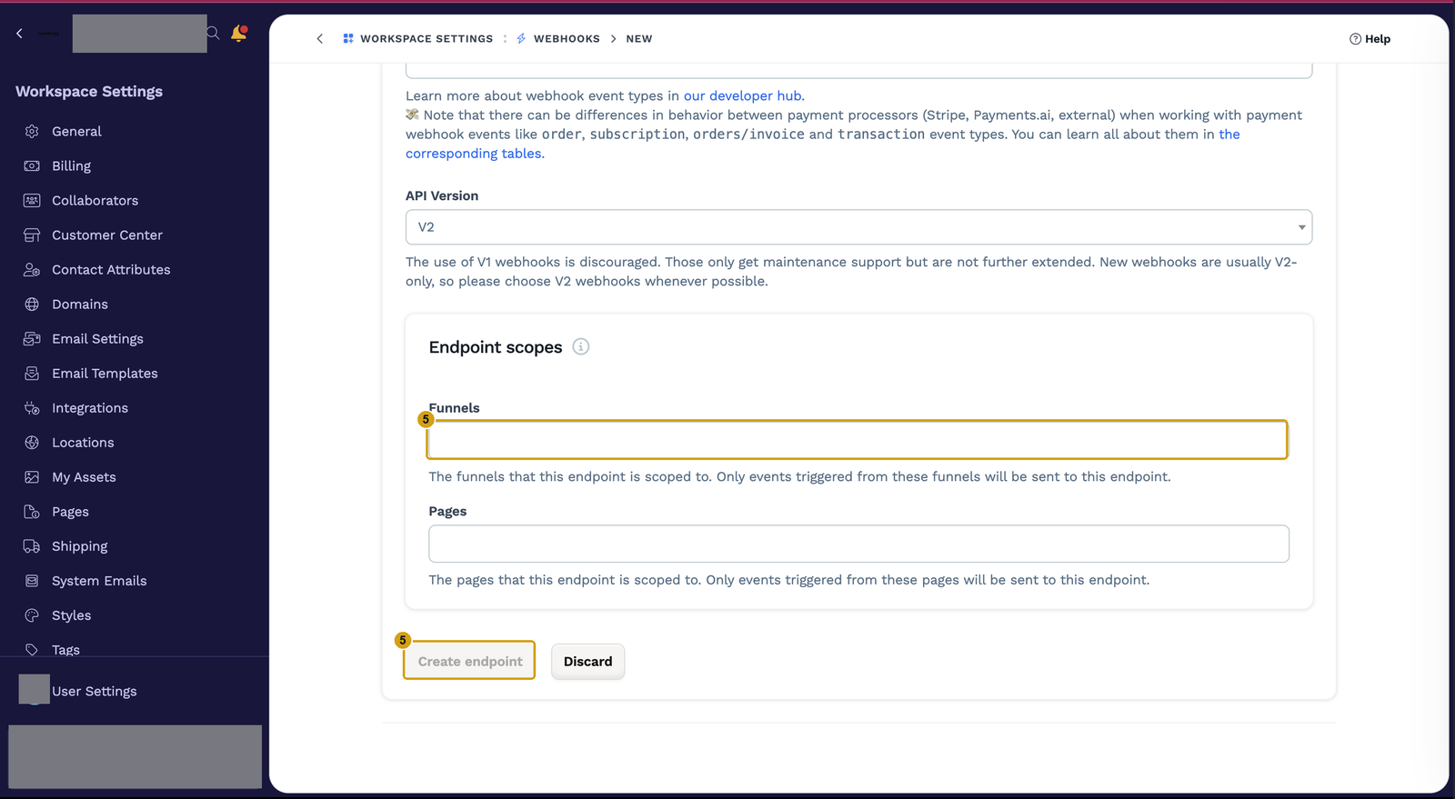Open User Settings
The width and height of the screenshot is (1455, 799).
(x=94, y=691)
